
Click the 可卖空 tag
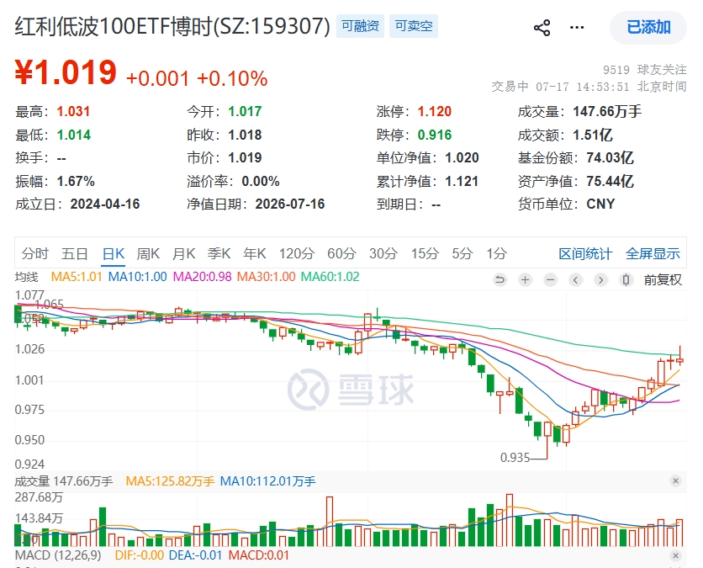(414, 26)
